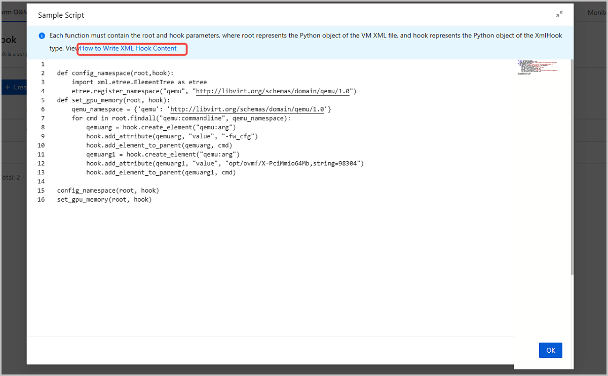
Task: Click the libvirt URL on line 6
Action: tap(247, 109)
